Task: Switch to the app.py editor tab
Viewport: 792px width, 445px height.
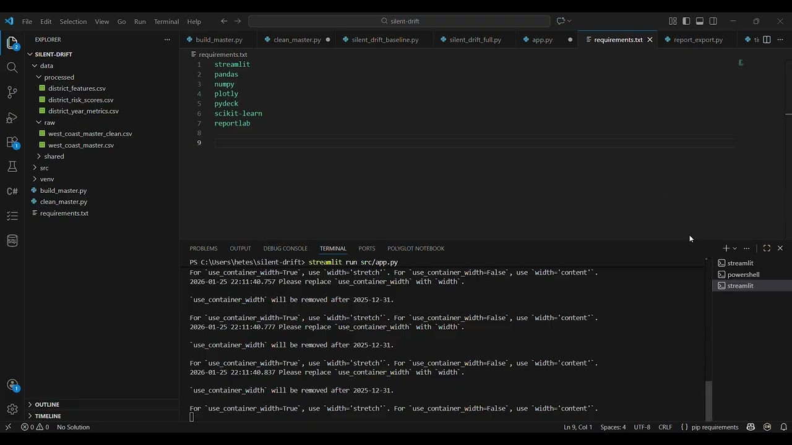Action: click(542, 40)
